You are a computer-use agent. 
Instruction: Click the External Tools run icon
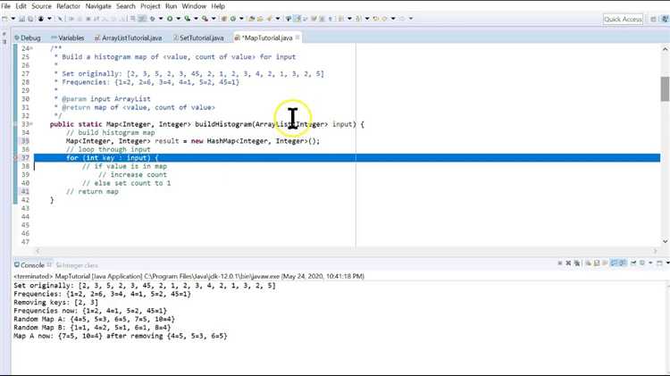pos(205,19)
